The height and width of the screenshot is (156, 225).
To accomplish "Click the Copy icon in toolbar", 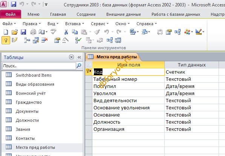I will 75,32.
